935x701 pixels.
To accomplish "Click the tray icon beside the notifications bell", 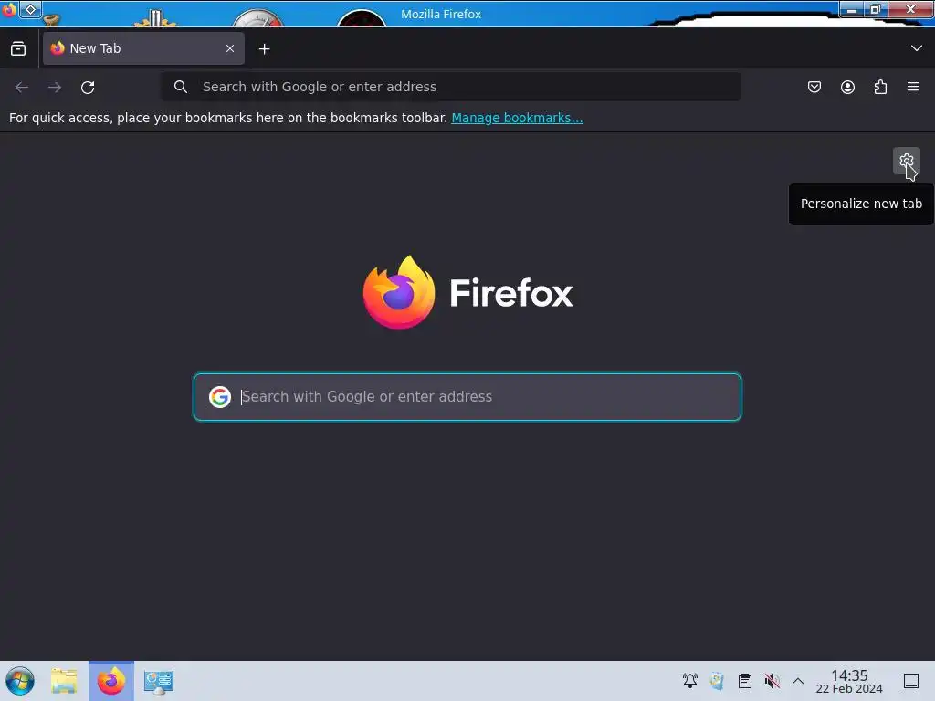I will [x=718, y=681].
